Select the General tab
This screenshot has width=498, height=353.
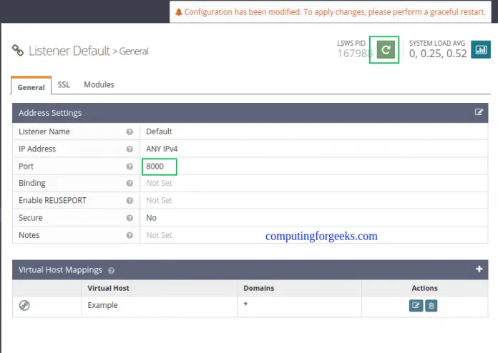point(31,87)
